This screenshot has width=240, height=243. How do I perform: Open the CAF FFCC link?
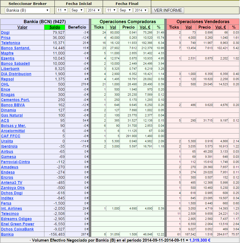11,136
